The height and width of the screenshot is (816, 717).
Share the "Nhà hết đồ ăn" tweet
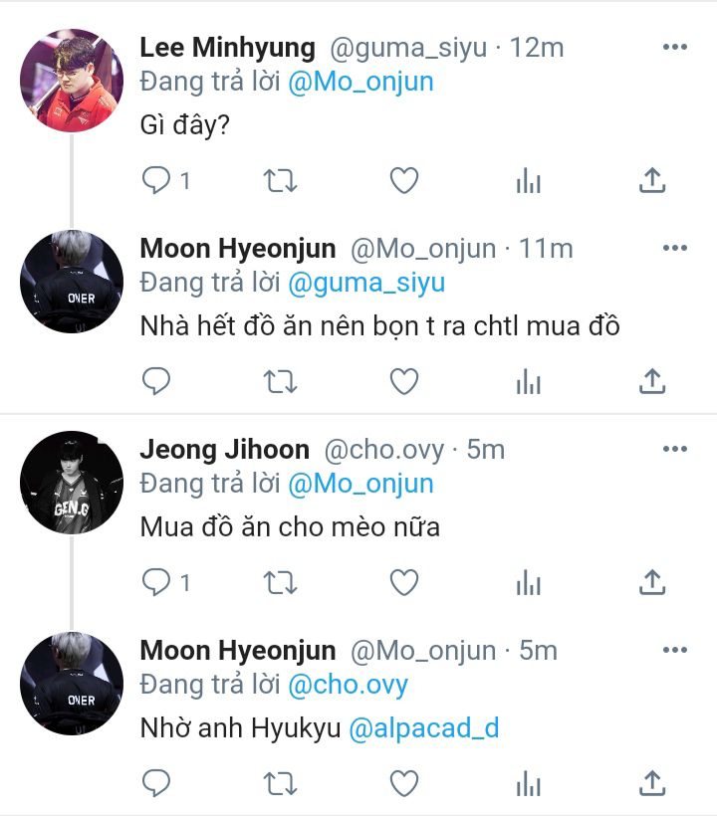(651, 381)
